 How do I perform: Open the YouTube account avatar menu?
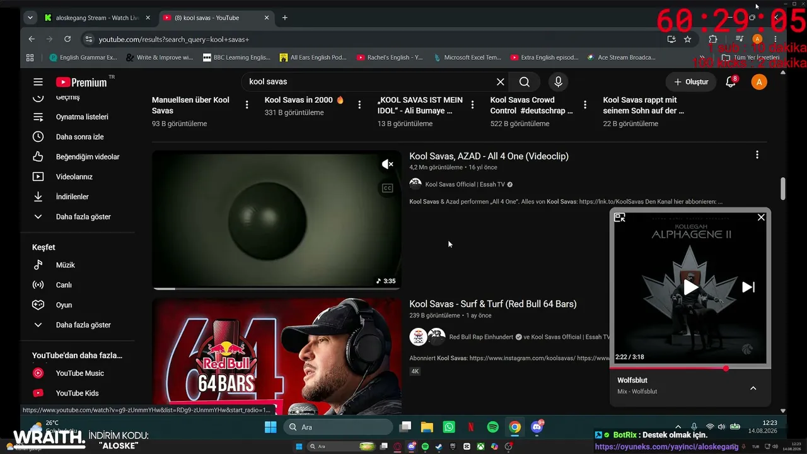pyautogui.click(x=759, y=82)
